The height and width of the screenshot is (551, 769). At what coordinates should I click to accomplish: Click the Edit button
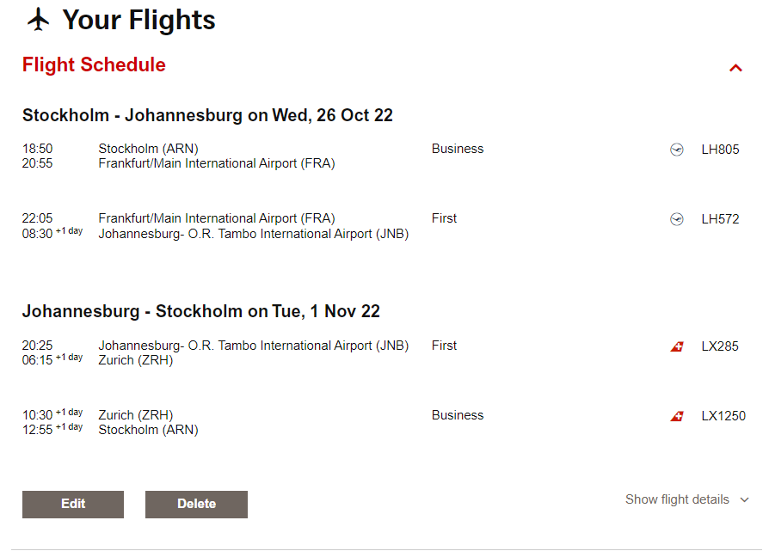click(x=73, y=505)
